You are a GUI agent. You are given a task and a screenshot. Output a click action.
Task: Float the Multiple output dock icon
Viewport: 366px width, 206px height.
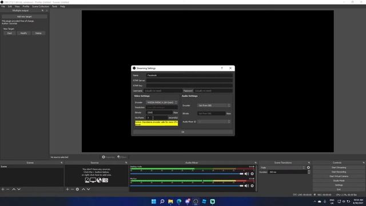tap(42, 10)
